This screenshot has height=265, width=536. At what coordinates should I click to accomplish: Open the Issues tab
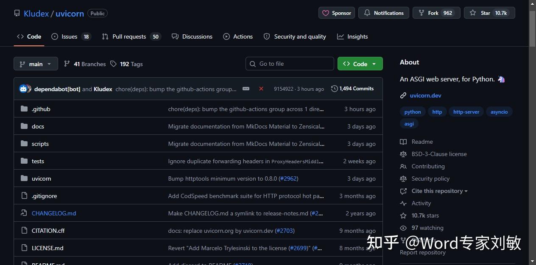pos(71,36)
